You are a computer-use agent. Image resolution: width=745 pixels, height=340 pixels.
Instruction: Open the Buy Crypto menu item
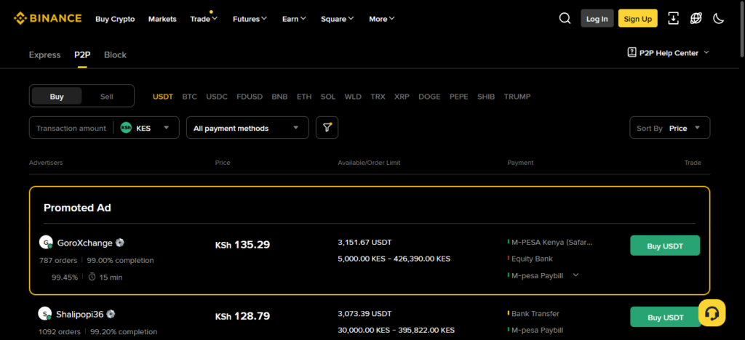[115, 19]
